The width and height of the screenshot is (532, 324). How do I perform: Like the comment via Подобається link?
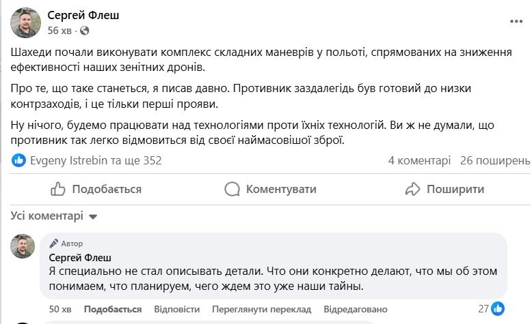pyautogui.click(x=112, y=309)
